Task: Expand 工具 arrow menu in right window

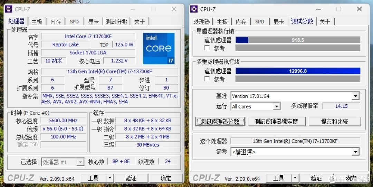Action: (295, 178)
